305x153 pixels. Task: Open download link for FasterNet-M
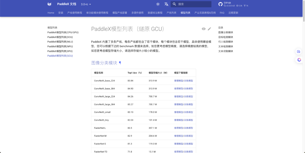tap(184, 136)
